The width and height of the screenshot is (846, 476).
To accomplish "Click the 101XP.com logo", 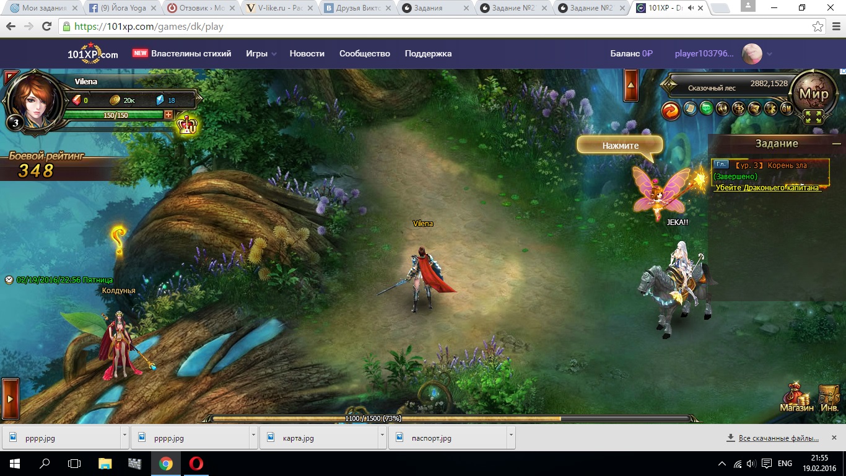I will pyautogui.click(x=93, y=53).
